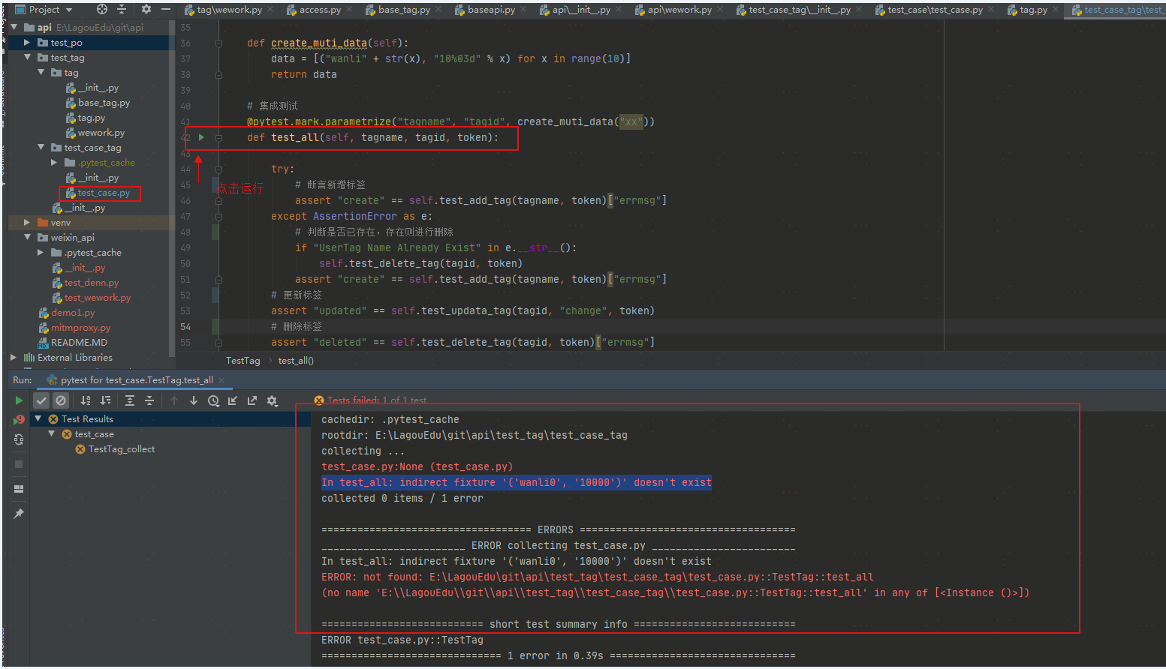Run test_all using the gutter run arrow
The image size is (1166, 669).
coord(201,137)
